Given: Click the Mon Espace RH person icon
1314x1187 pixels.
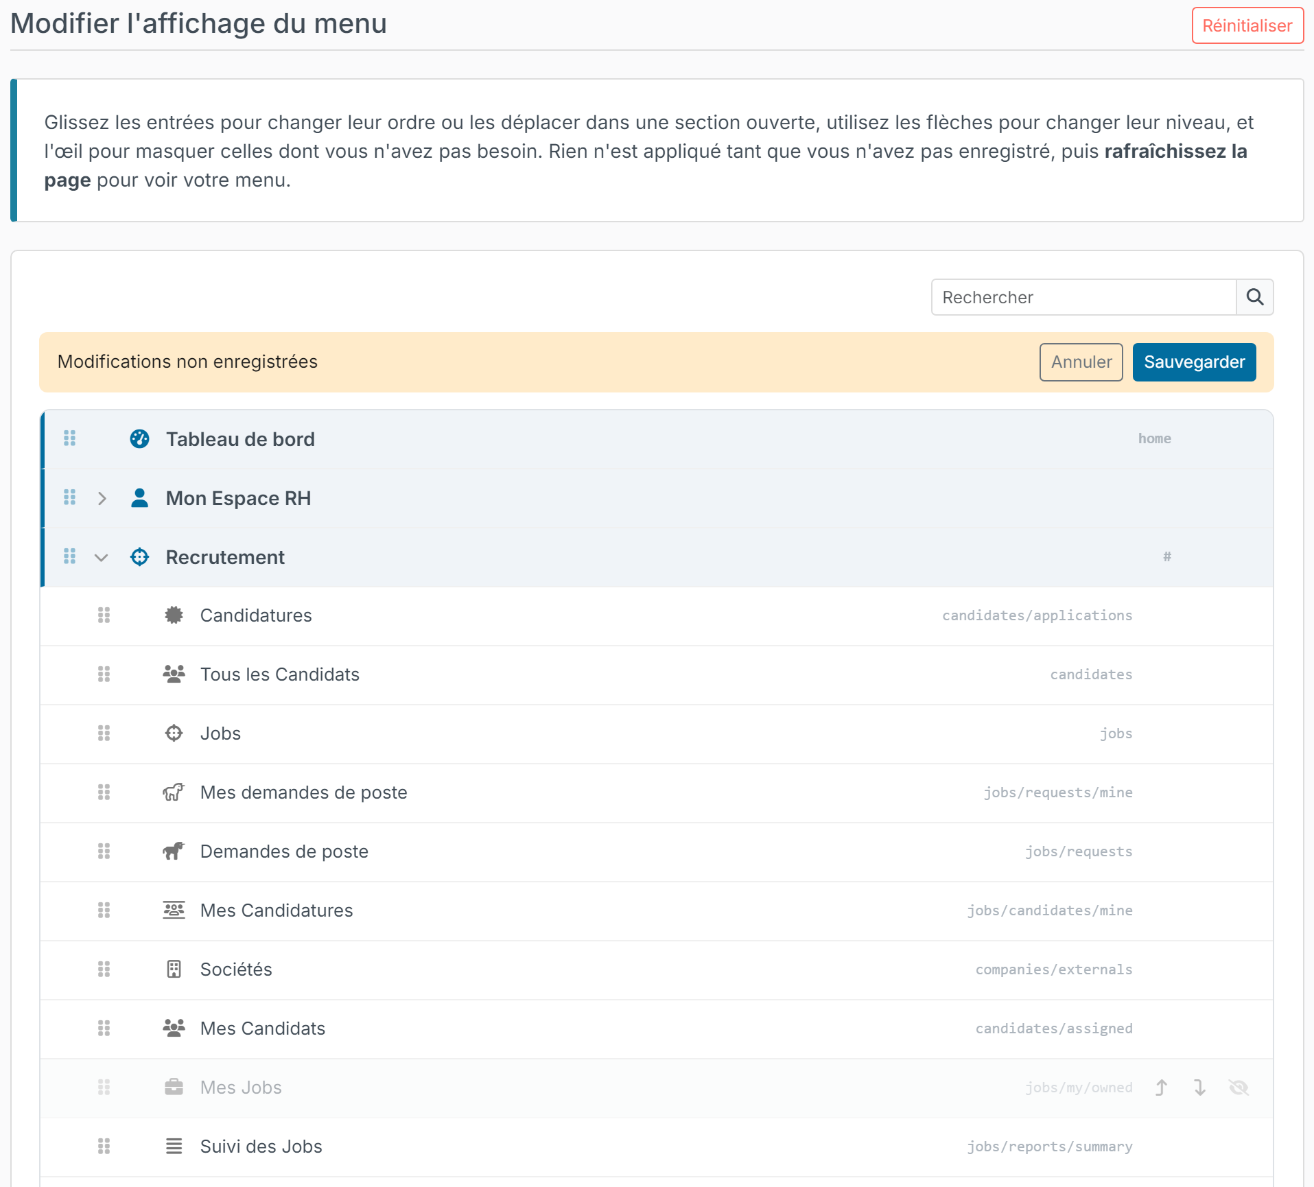Looking at the screenshot, I should click(139, 498).
